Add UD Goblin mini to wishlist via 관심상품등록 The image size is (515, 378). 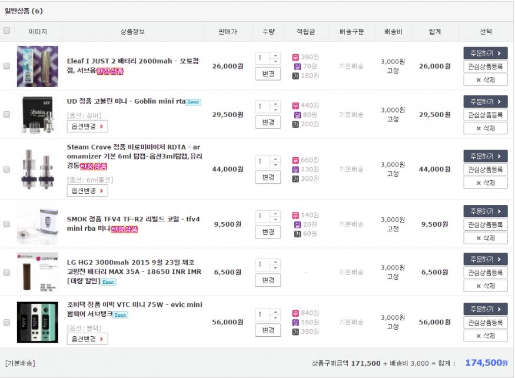pos(485,115)
